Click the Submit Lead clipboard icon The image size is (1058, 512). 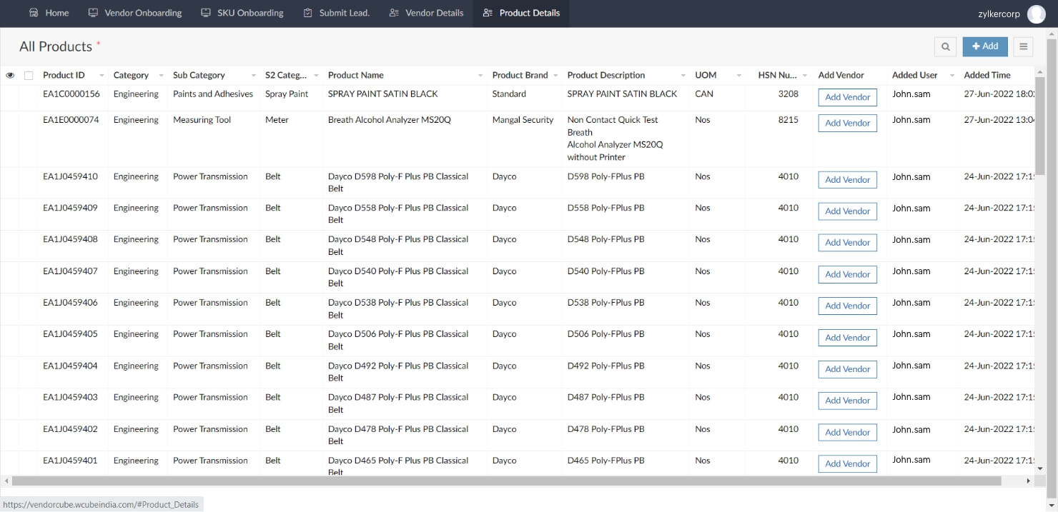click(307, 13)
